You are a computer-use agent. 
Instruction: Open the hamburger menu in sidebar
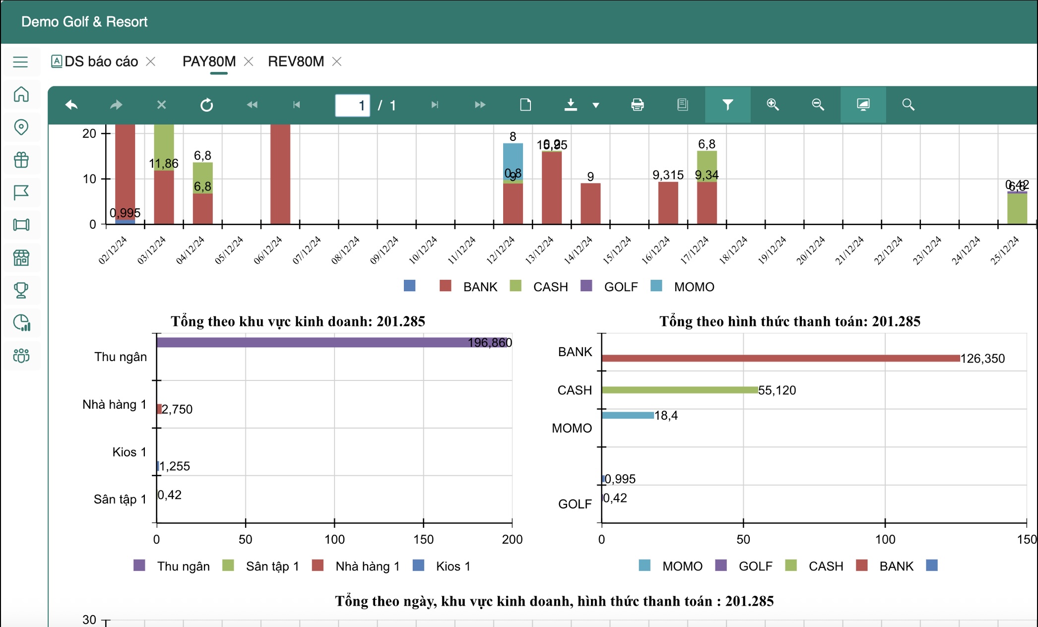pyautogui.click(x=20, y=62)
